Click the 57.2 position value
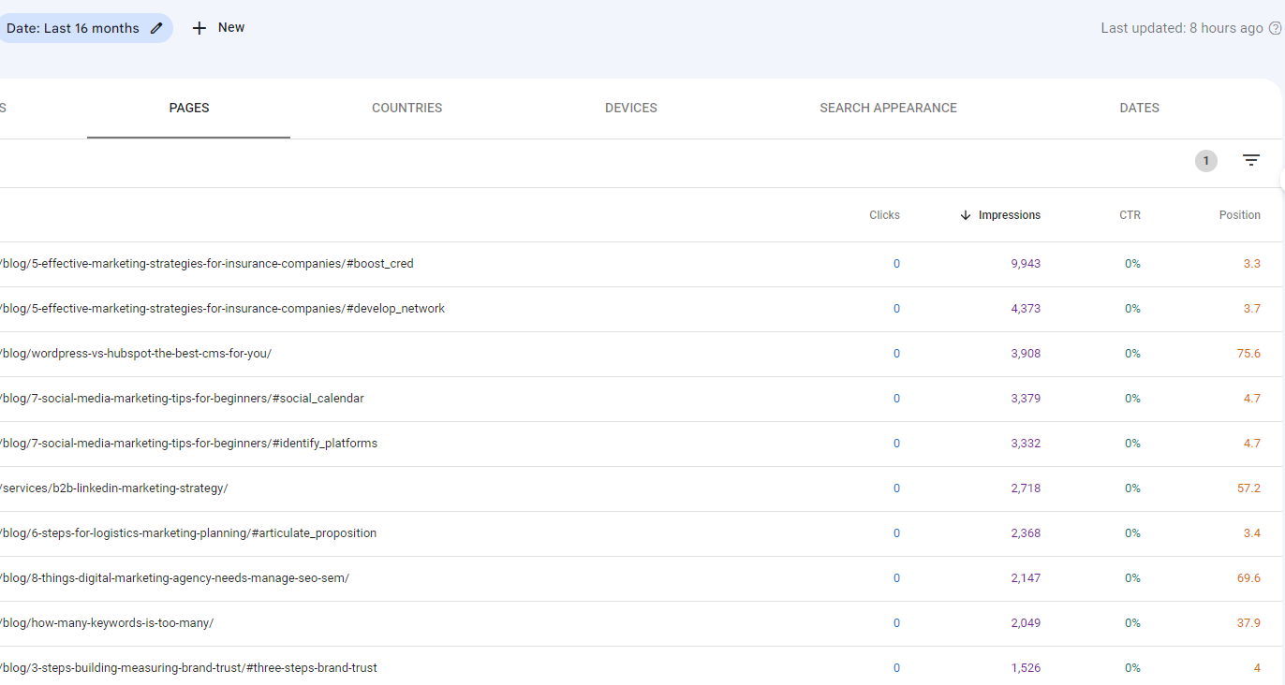This screenshot has width=1285, height=685. coord(1248,488)
